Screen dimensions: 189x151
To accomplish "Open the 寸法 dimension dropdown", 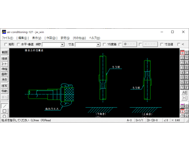I will click(x=98, y=45).
